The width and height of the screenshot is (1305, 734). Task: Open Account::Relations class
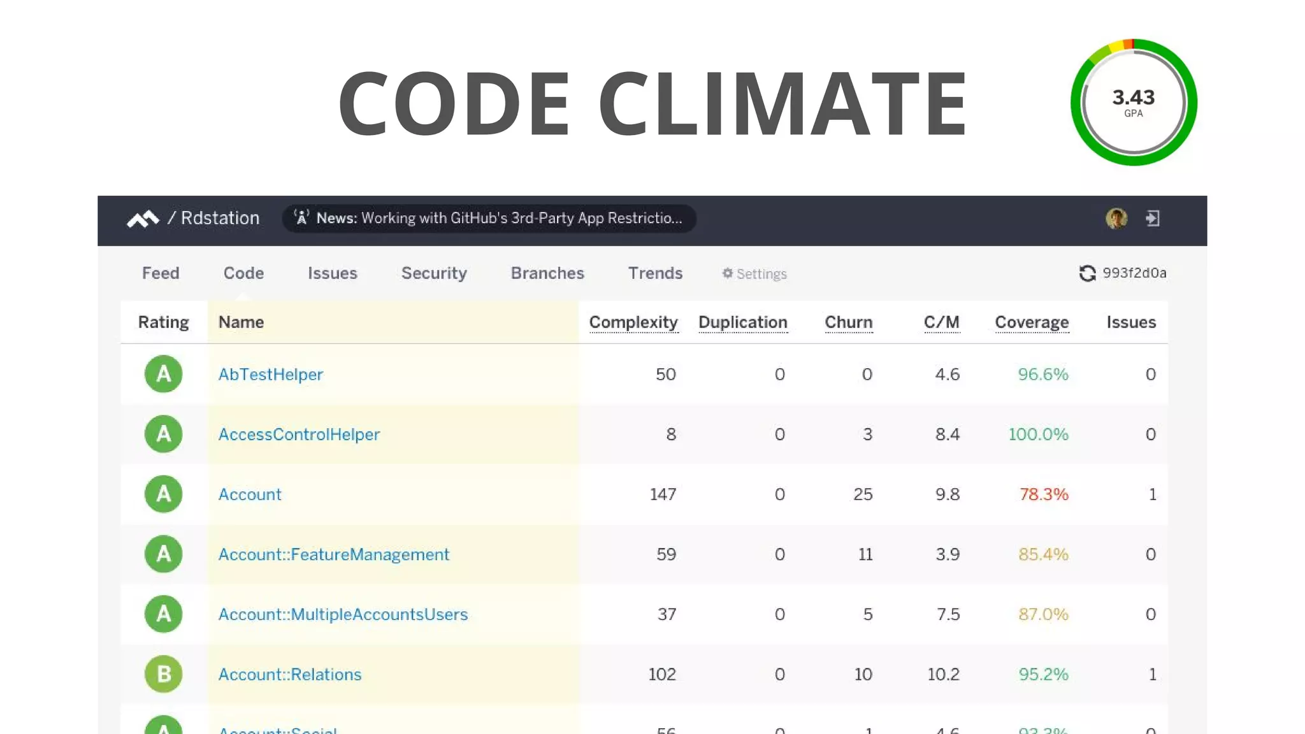(x=290, y=674)
